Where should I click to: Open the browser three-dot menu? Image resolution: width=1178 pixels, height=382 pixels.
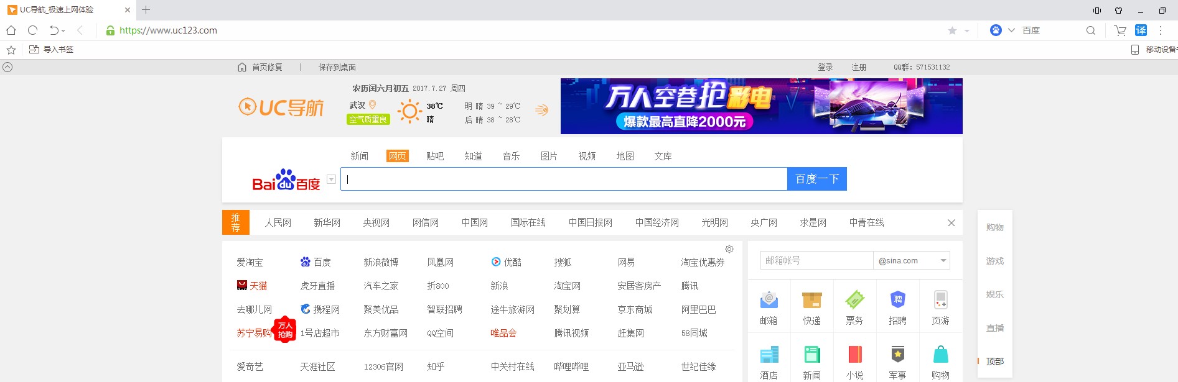click(x=1161, y=30)
